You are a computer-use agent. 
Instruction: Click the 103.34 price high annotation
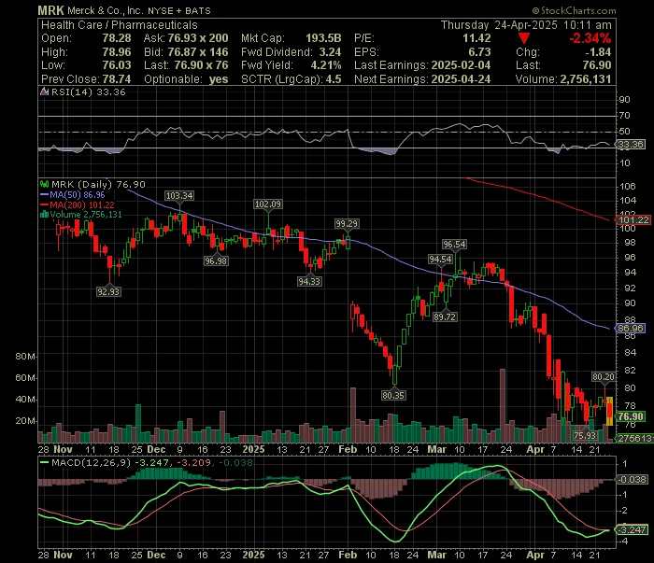pyautogui.click(x=179, y=196)
